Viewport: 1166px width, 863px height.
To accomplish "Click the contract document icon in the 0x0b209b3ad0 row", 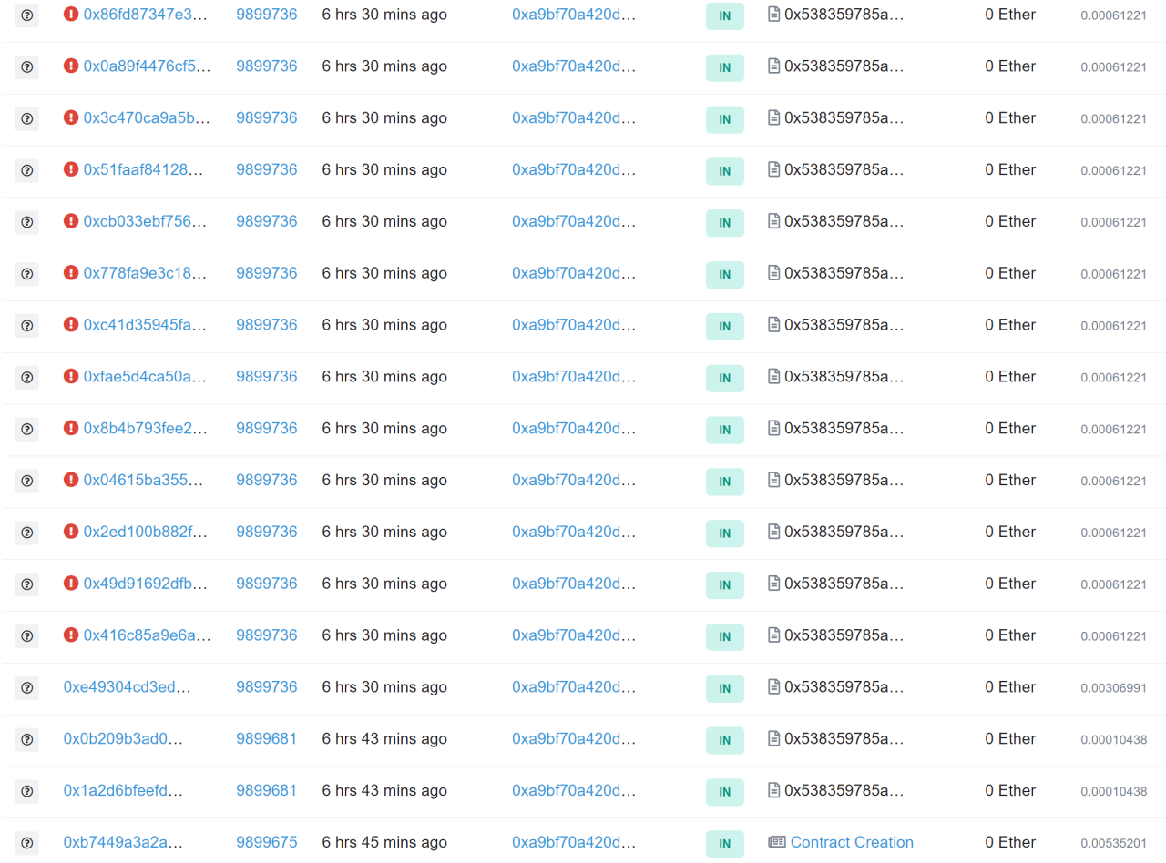I will 774,738.
